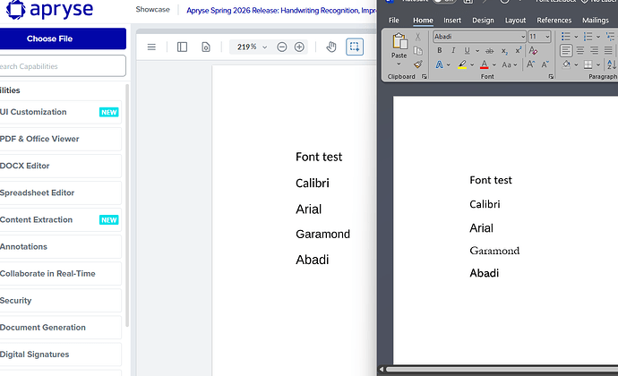Open PDF & Office Viewer capability

point(60,139)
